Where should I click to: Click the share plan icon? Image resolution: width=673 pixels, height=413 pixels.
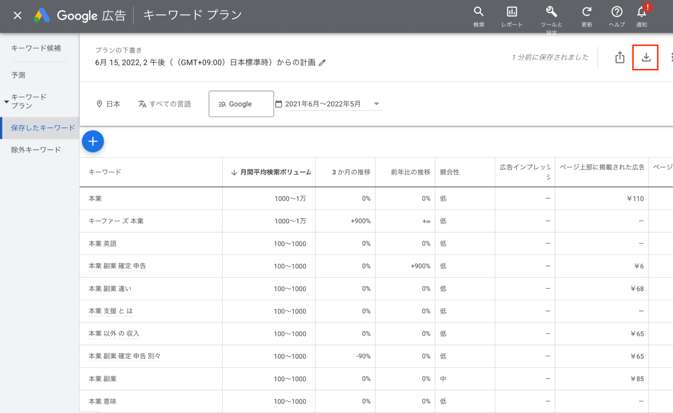pyautogui.click(x=619, y=58)
